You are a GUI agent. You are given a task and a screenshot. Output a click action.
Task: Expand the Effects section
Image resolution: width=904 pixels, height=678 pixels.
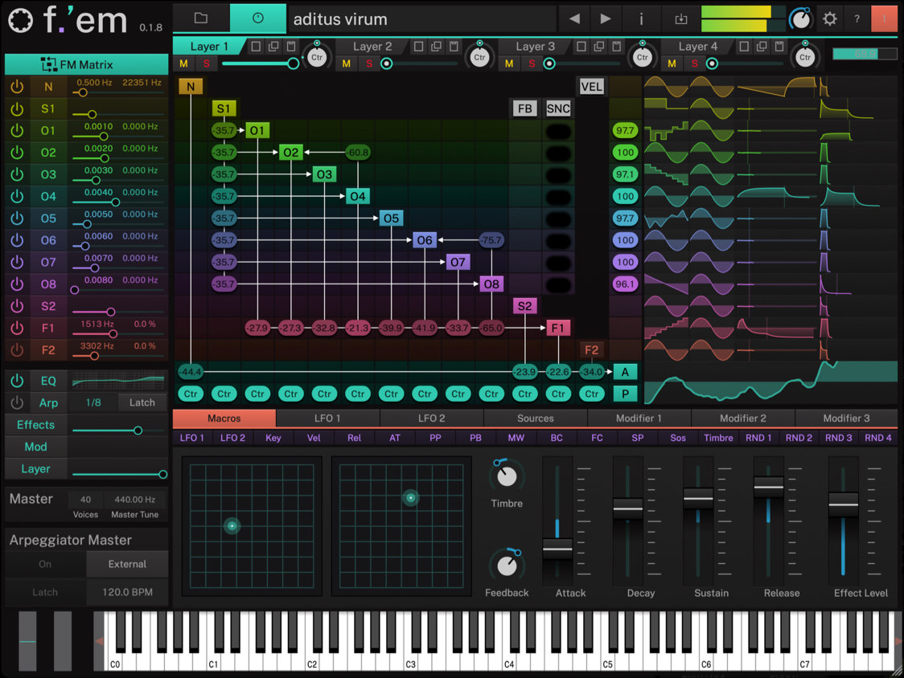35,424
